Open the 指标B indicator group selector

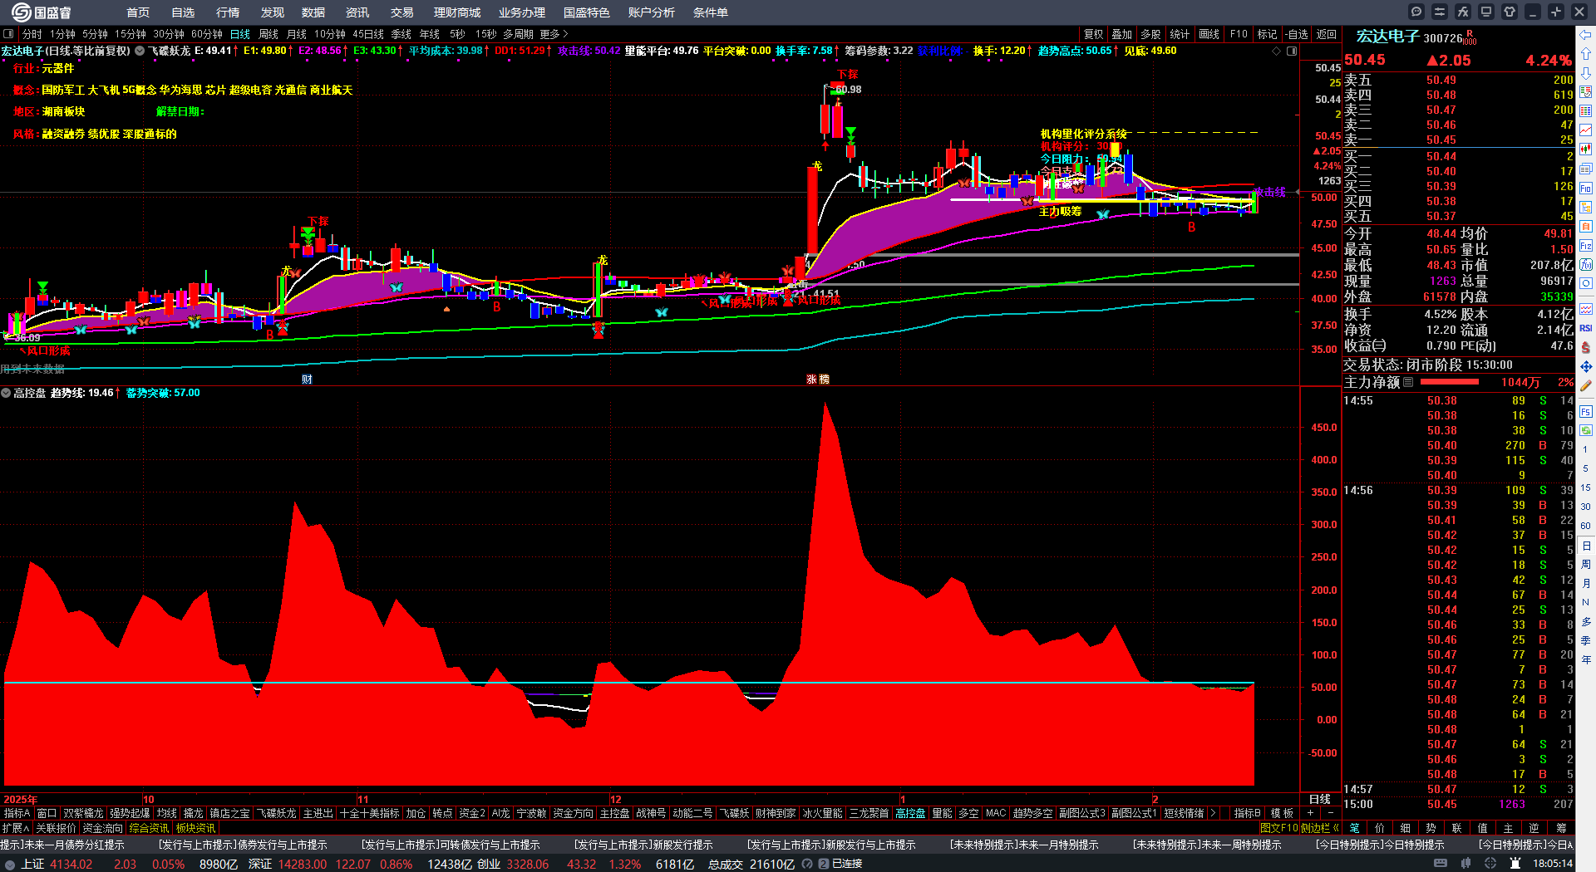coord(1247,813)
